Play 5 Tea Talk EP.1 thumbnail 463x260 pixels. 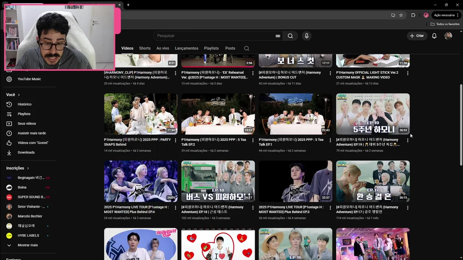(296, 114)
